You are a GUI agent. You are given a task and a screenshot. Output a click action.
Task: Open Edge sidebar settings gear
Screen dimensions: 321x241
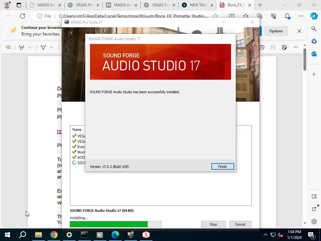pyautogui.click(x=314, y=222)
